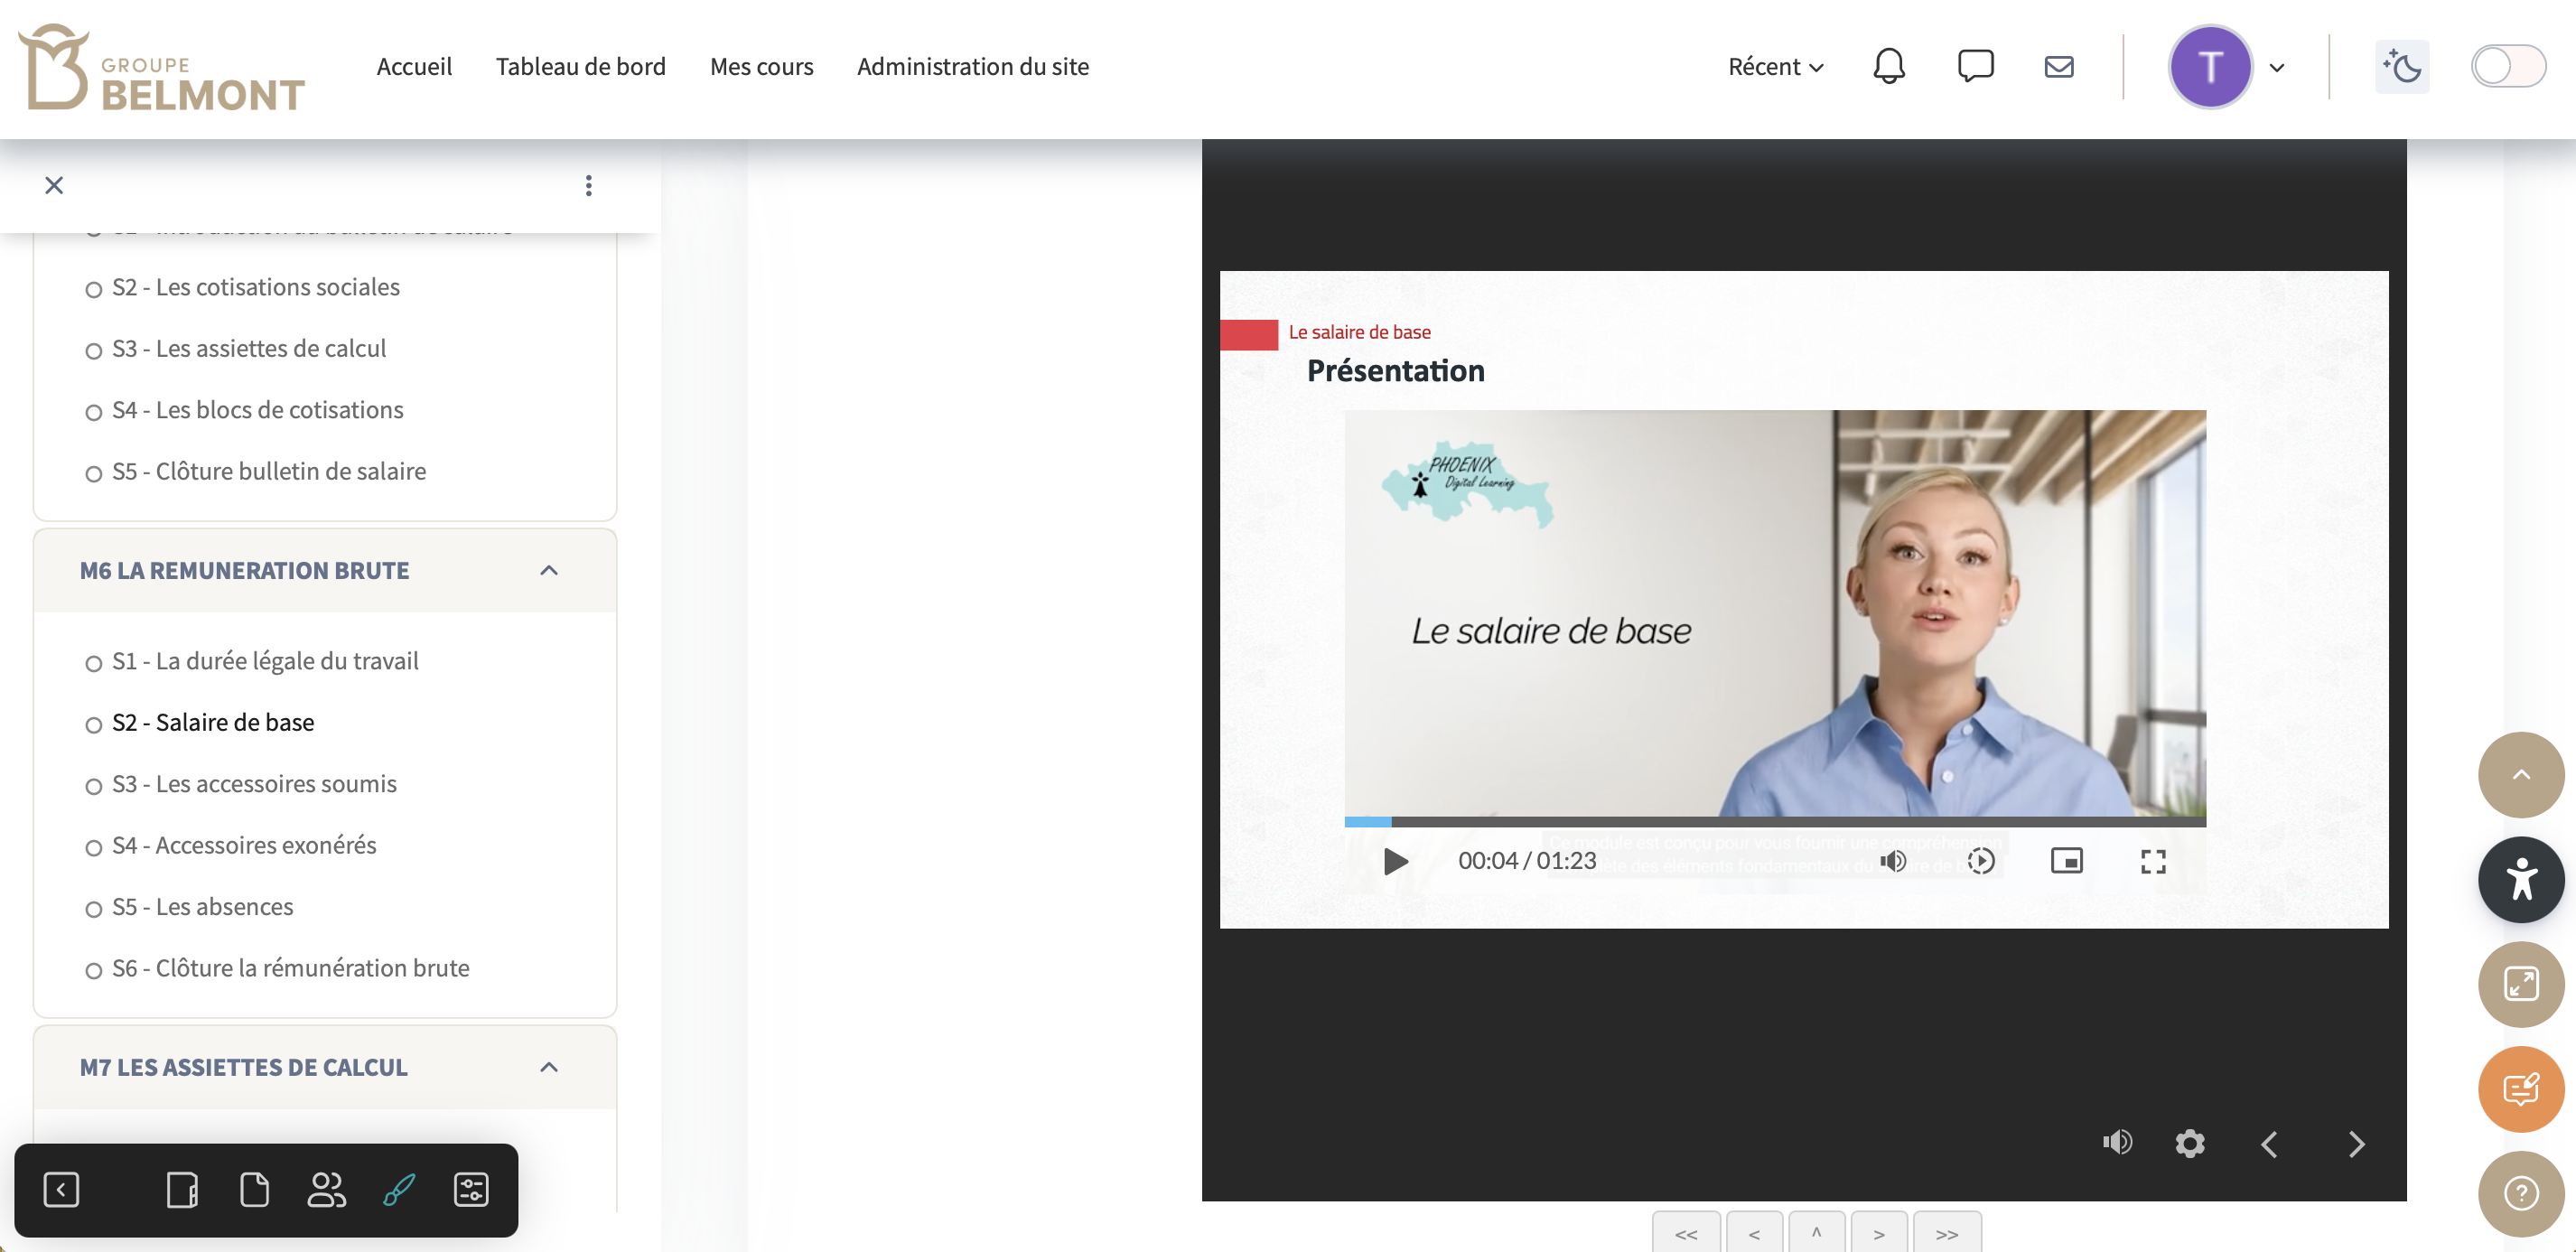Mark S2 - Salaire de base completion circle
The height and width of the screenshot is (1252, 2576).
click(x=93, y=725)
